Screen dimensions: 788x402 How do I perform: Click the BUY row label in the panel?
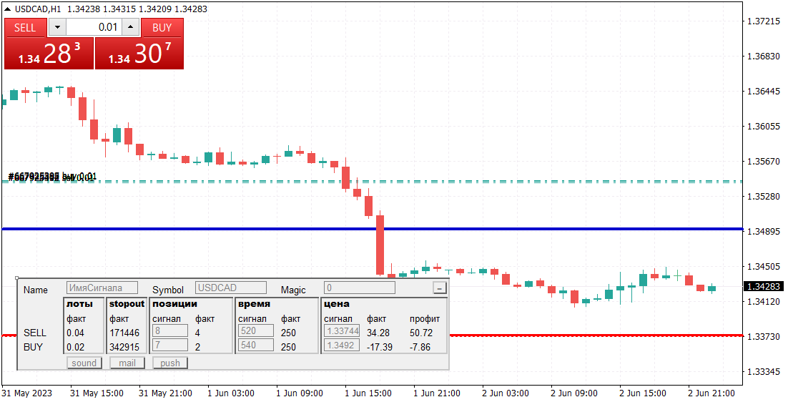(x=33, y=347)
